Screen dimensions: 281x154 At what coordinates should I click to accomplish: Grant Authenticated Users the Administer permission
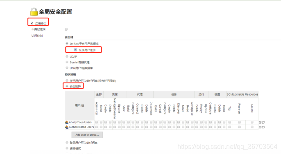coord(97,127)
